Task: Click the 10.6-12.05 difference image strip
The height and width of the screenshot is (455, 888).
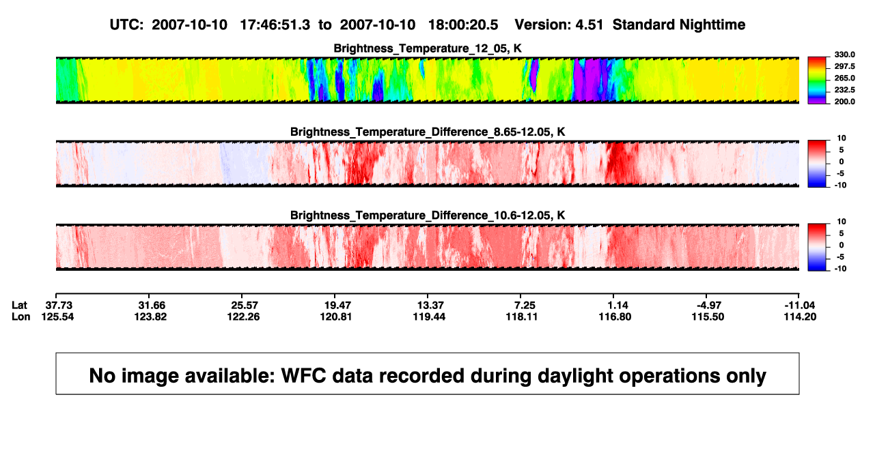Action: pos(428,247)
